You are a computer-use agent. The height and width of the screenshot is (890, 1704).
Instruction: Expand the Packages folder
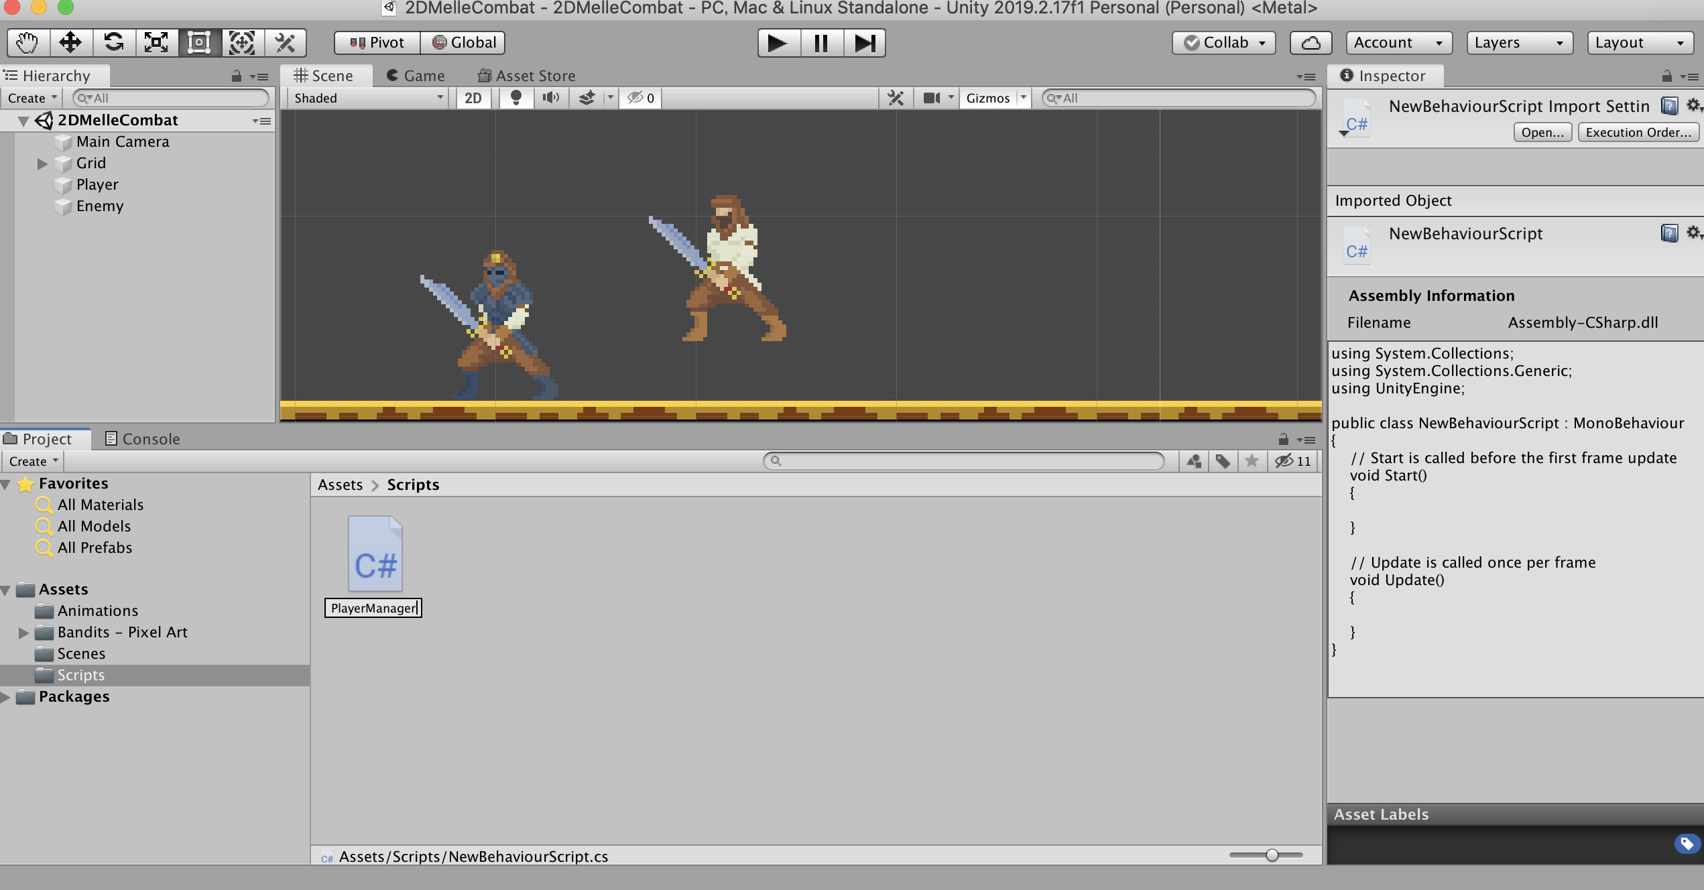[5, 697]
